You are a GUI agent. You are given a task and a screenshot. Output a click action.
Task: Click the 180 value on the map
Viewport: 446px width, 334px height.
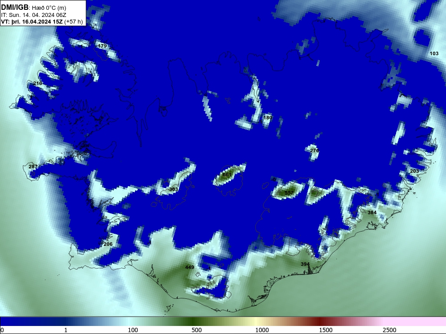268,118
